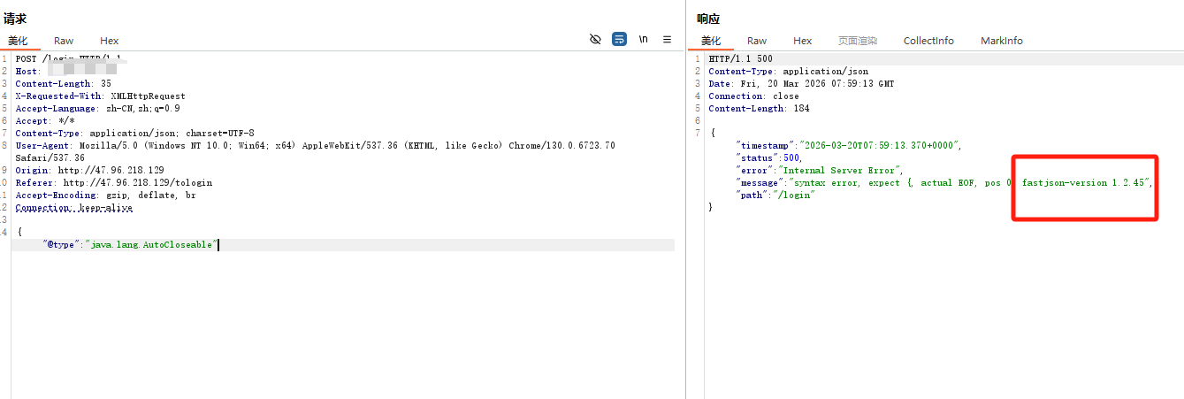
Task: Switch to request Hex tab
Action: pyautogui.click(x=109, y=41)
